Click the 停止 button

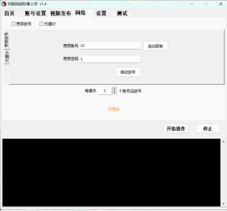[x=208, y=129]
